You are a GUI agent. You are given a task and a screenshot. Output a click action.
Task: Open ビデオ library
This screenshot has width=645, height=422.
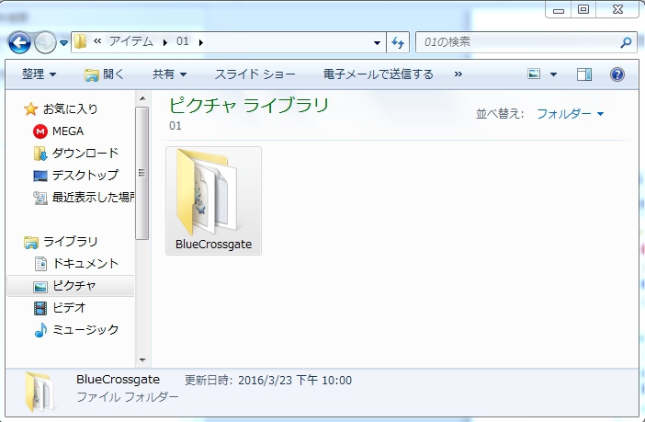[x=69, y=308]
